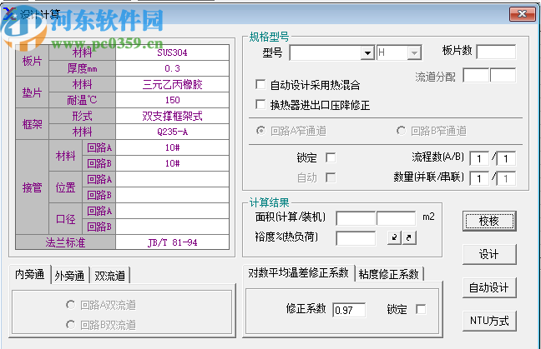Select 对数平均温差修正系数 tab

pos(299,273)
